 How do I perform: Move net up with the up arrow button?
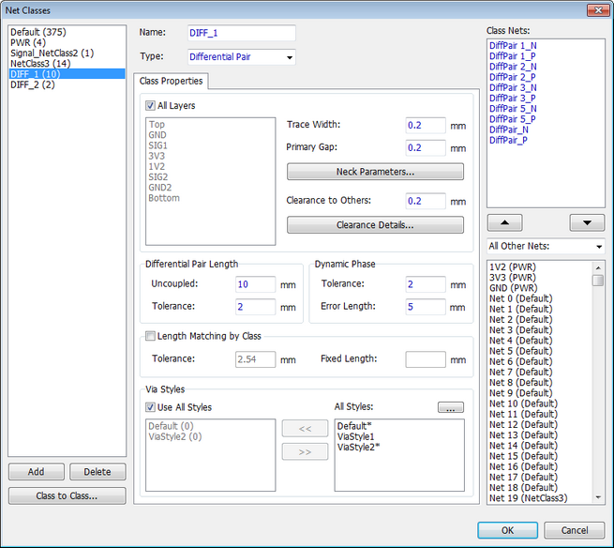point(504,222)
